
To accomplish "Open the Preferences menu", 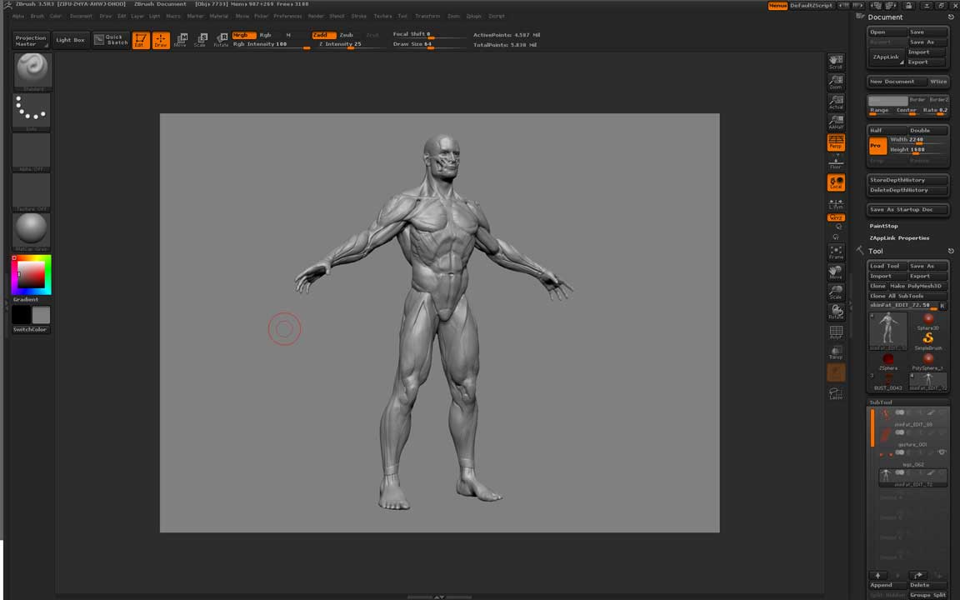I will point(287,16).
